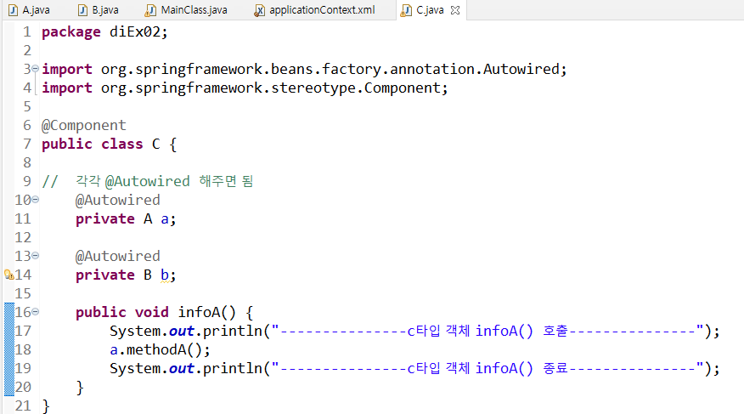Switch to the B.java tab

(x=99, y=10)
